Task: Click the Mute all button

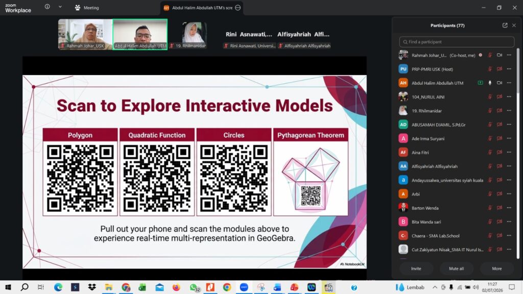Action: [456, 268]
